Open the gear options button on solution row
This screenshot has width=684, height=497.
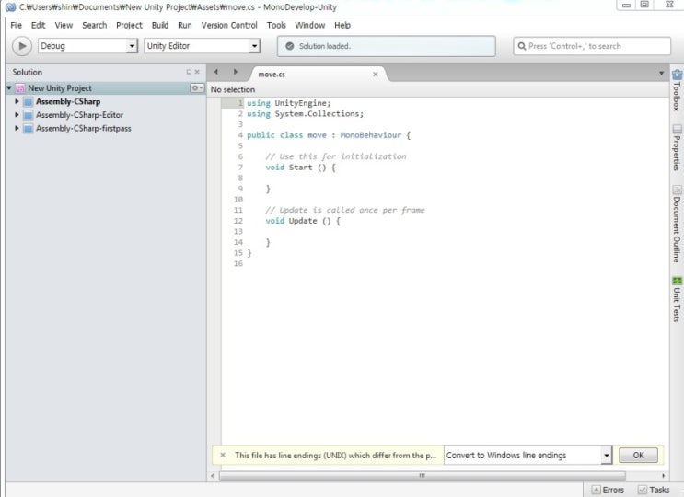pos(197,88)
